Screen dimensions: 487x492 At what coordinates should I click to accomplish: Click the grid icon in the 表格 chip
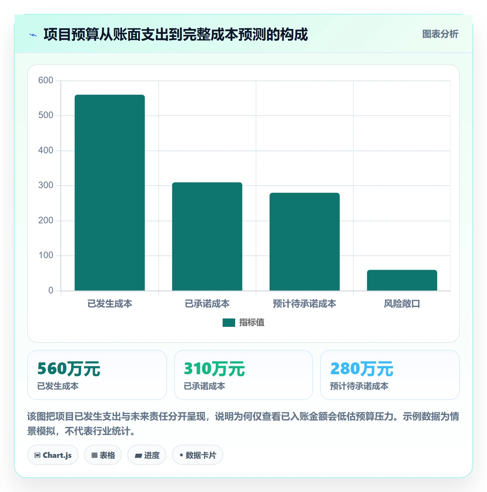[94, 455]
